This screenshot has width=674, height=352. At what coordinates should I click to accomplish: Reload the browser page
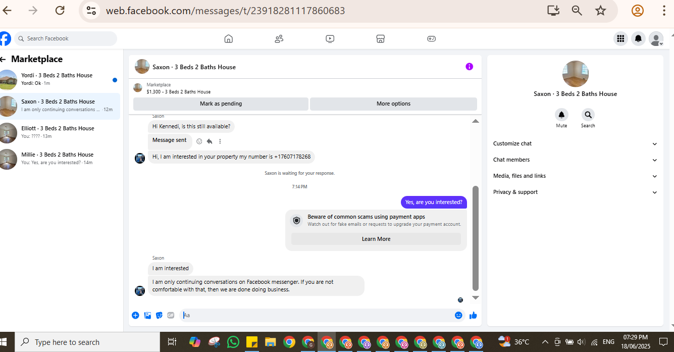point(60,10)
